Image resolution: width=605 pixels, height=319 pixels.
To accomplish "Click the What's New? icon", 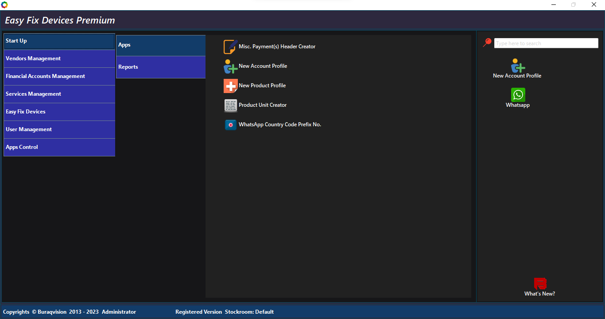I will pyautogui.click(x=540, y=284).
